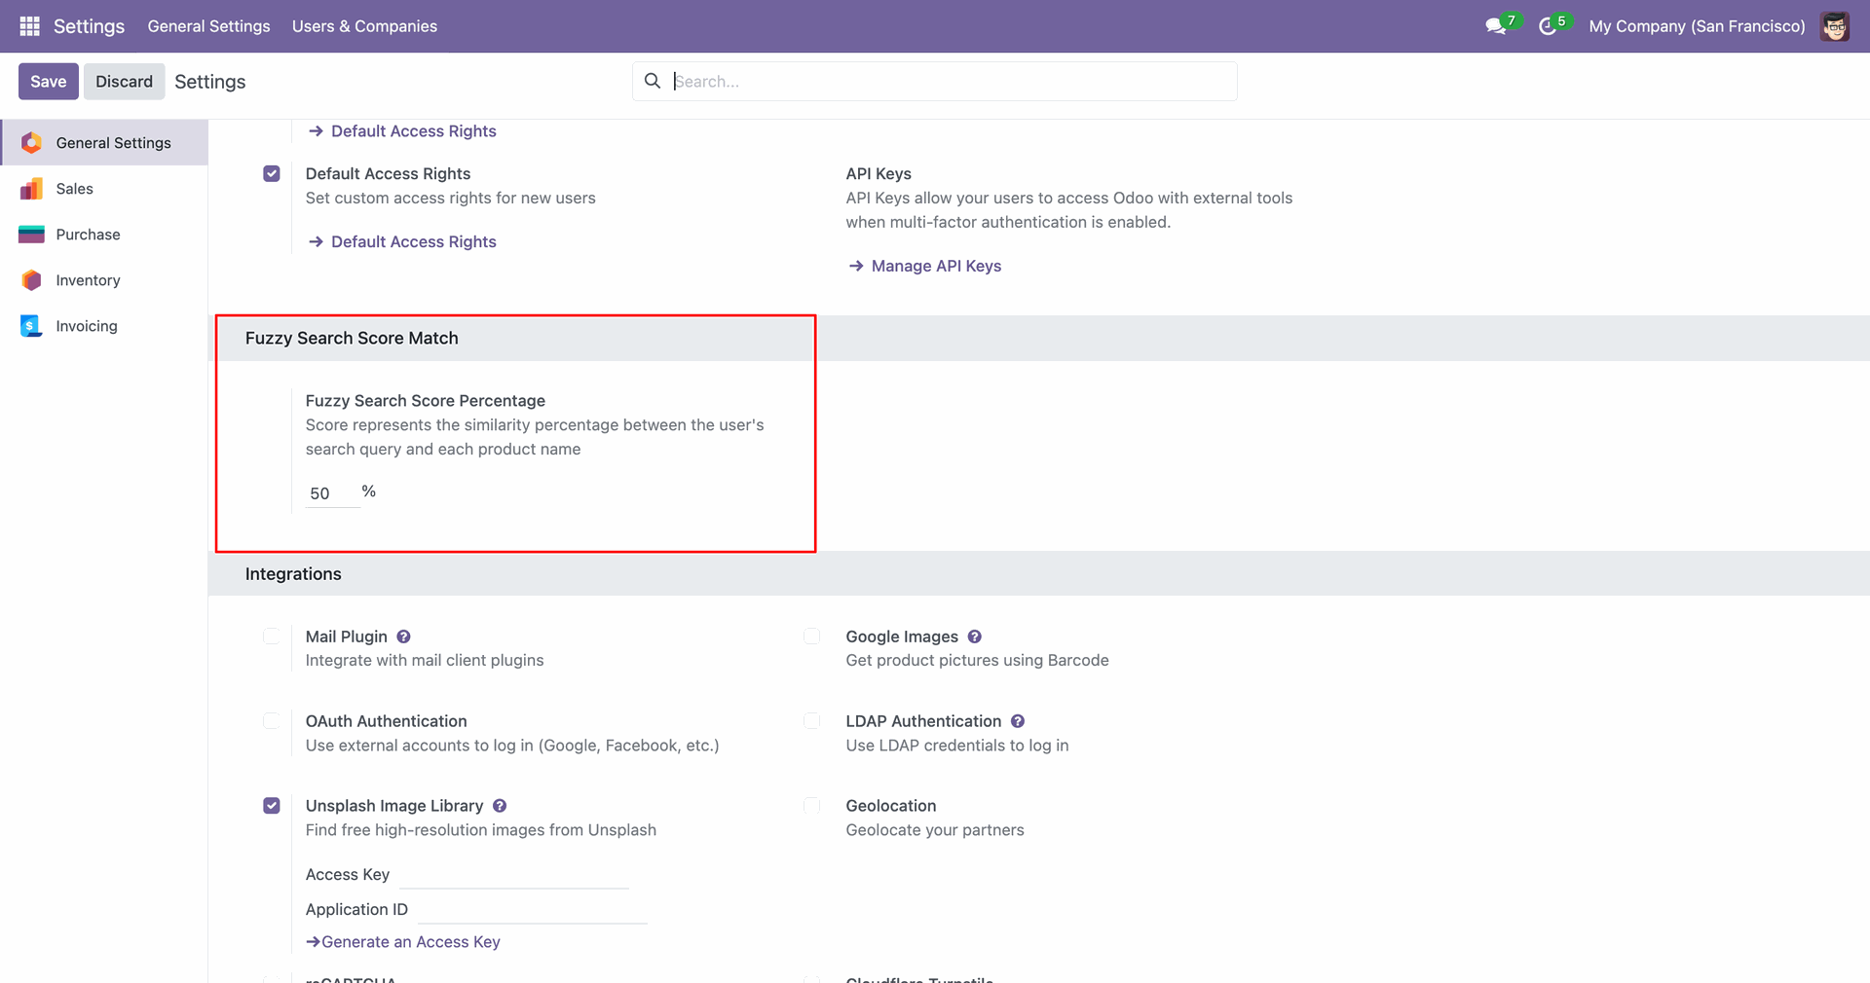Viewport: 1870px width, 983px height.
Task: Open the Users & Companies menu
Action: (x=364, y=26)
